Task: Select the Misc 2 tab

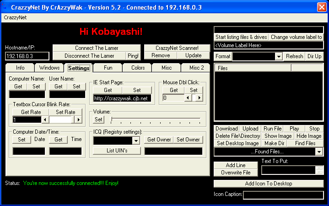Action: click(196, 68)
